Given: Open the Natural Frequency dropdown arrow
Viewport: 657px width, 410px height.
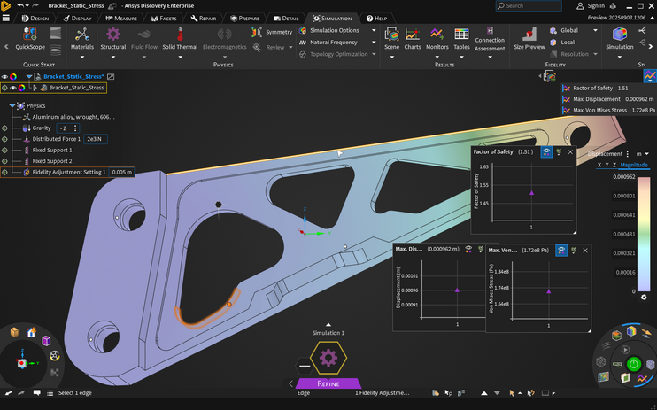Looking at the screenshot, I should 374,43.
